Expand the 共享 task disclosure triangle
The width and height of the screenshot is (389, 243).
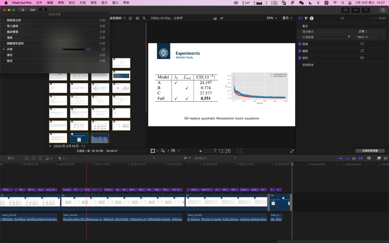(x=4, y=49)
